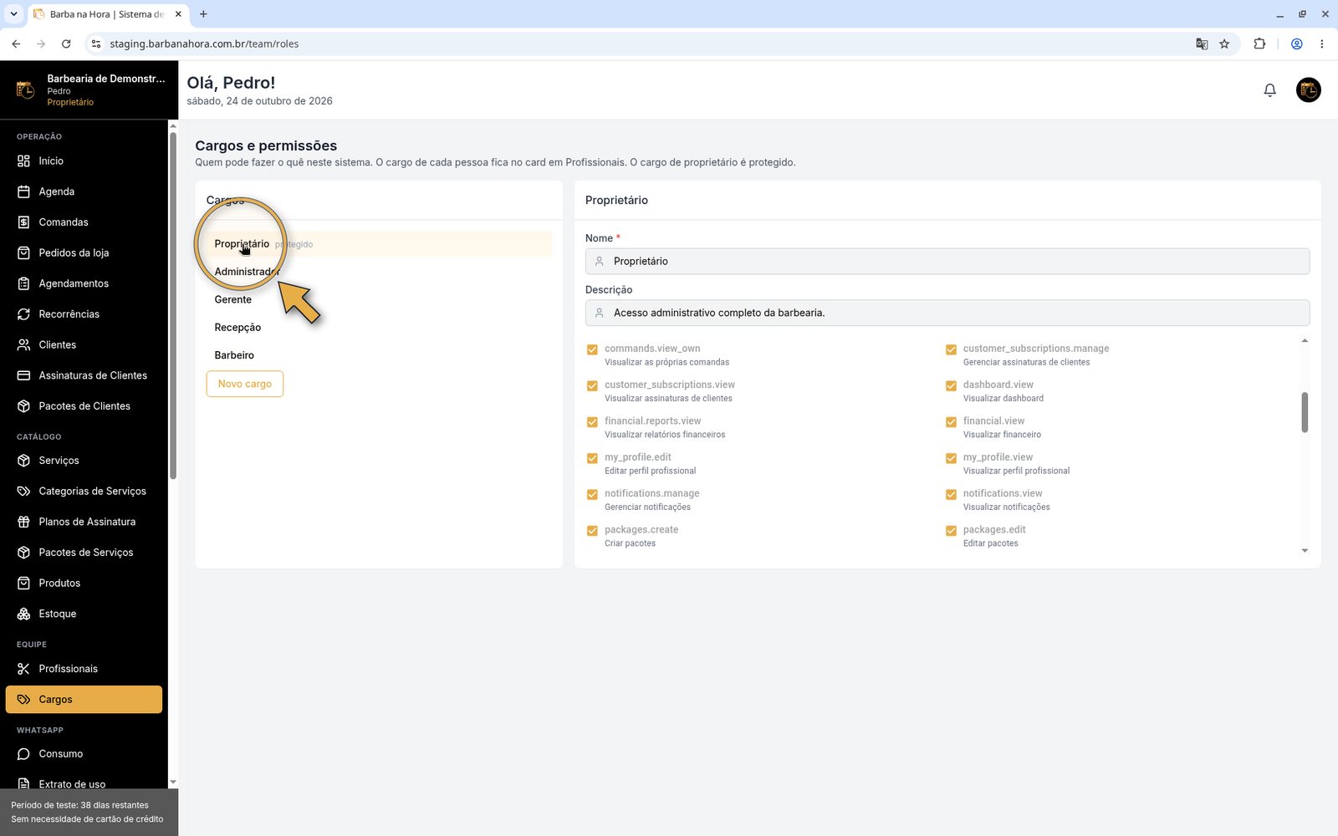Click the Pedidos da loja bag icon
Viewport: 1338px width, 836px height.
[23, 252]
